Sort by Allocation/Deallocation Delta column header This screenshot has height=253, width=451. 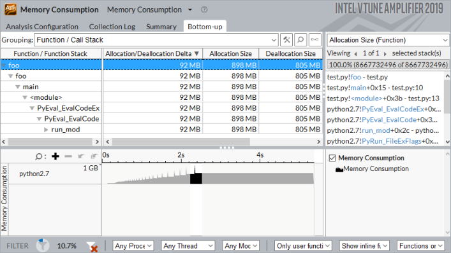coord(152,53)
